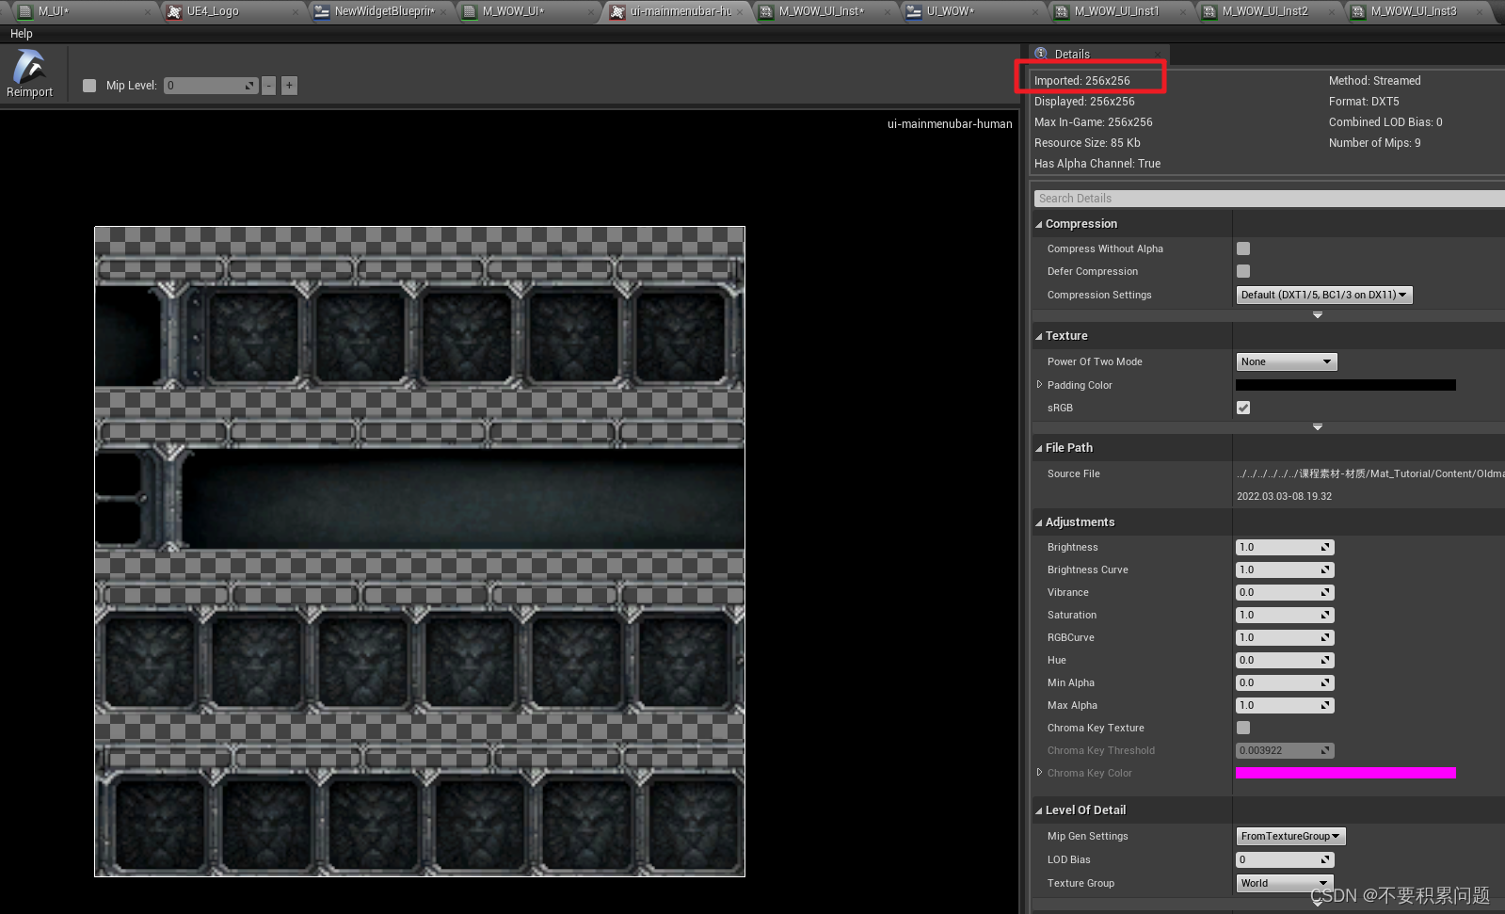Click the Number of Mips: 9 text
1505x914 pixels.
[1375, 143]
